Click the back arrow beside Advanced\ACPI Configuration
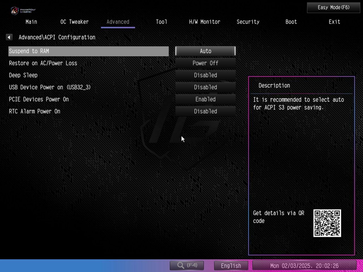This screenshot has width=363, height=272. (9, 37)
